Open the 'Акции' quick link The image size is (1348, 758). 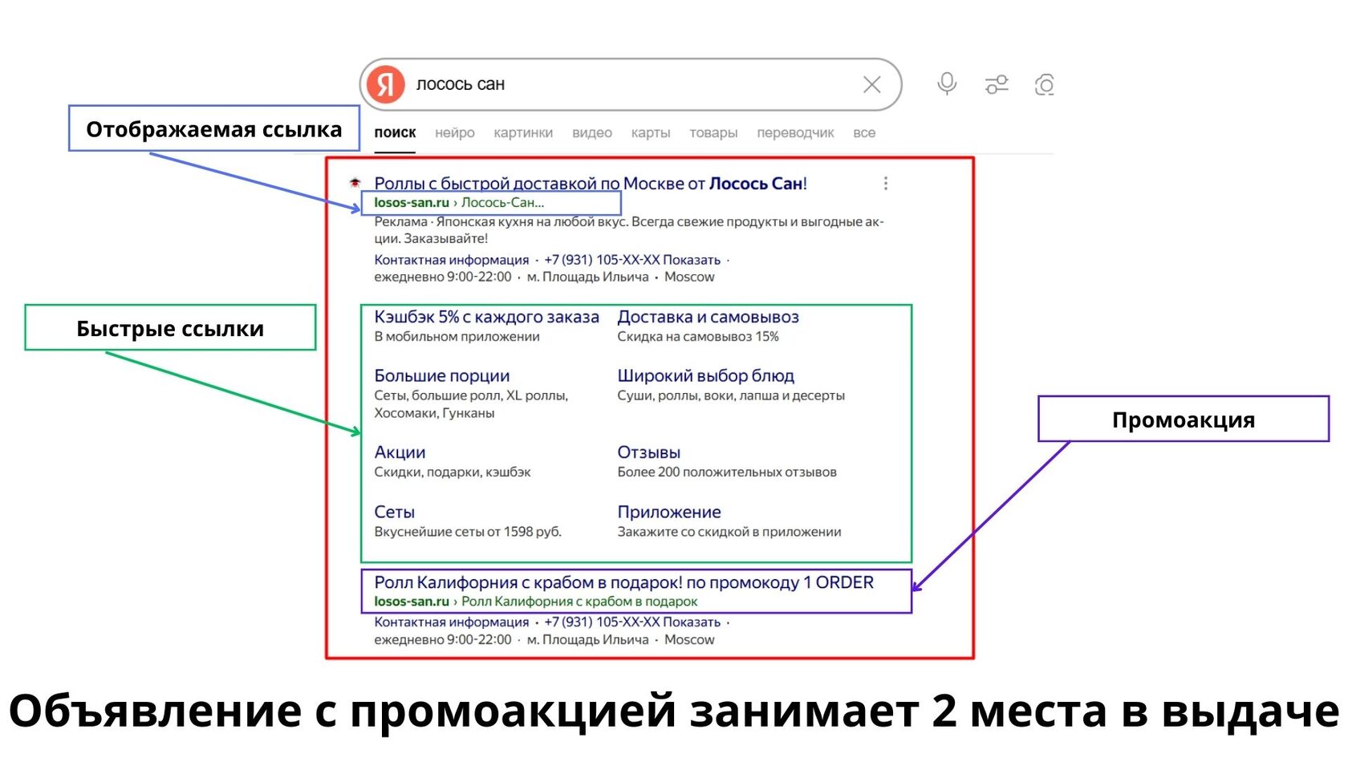[x=400, y=452]
